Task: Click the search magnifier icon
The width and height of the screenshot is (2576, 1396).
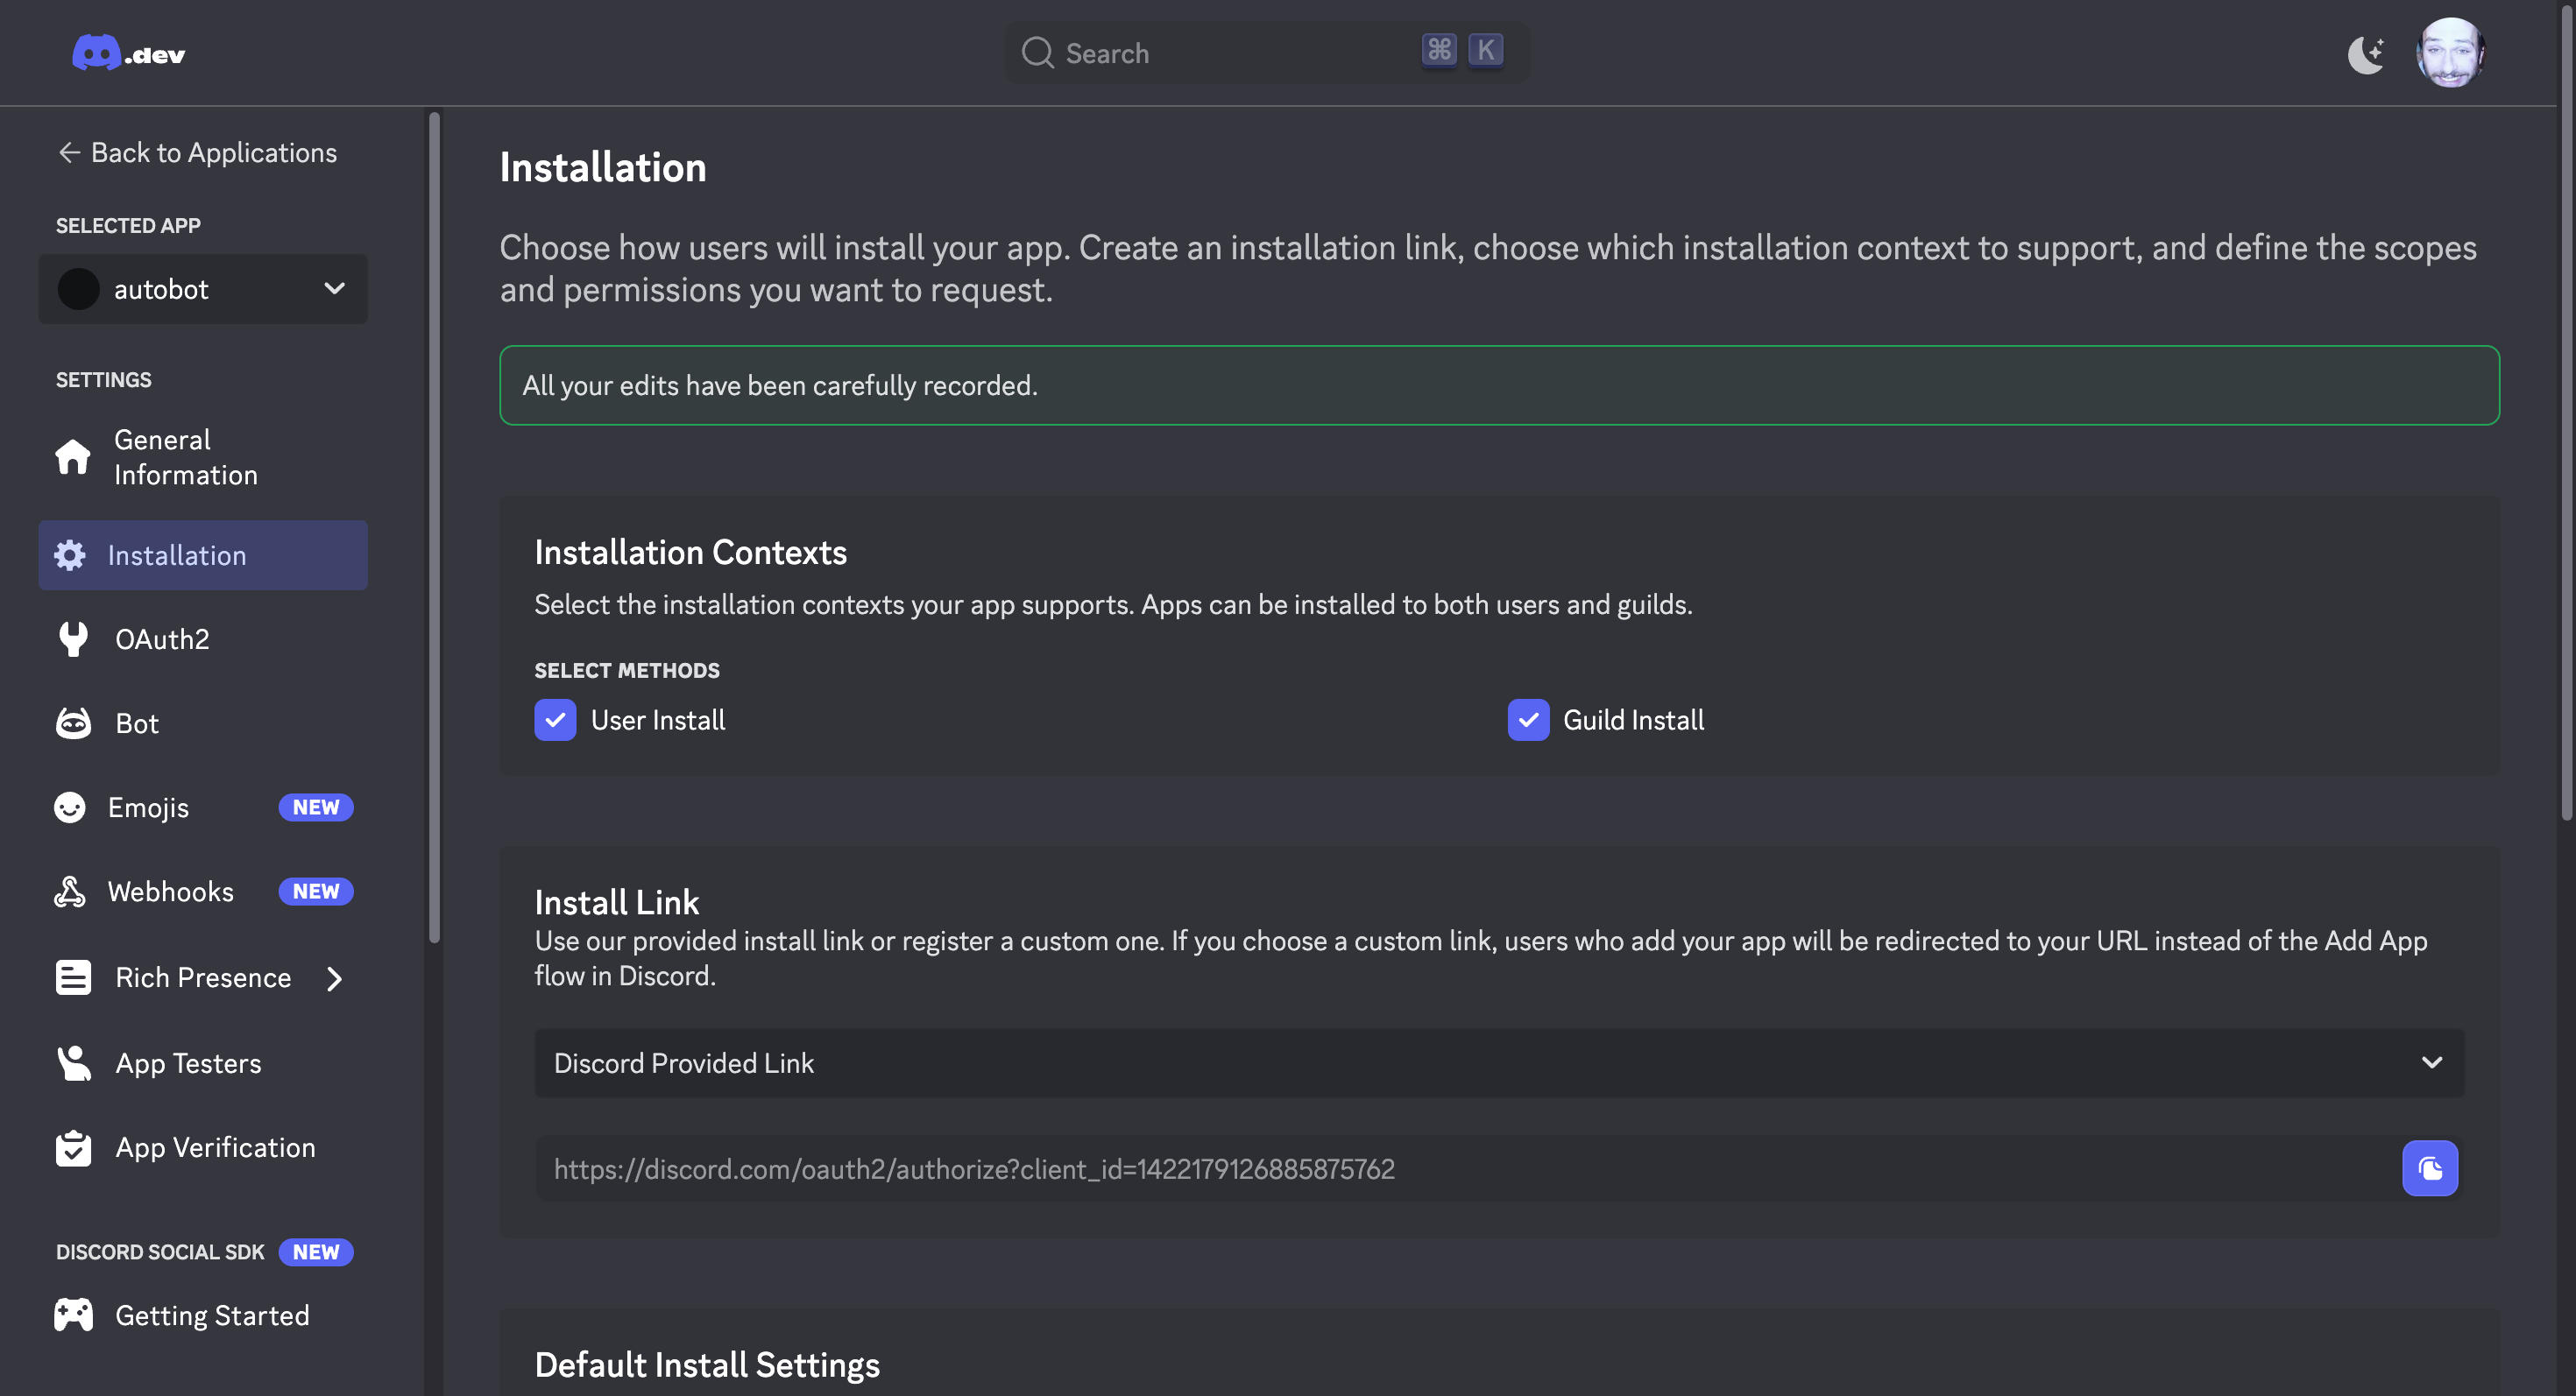Action: pos(1037,53)
